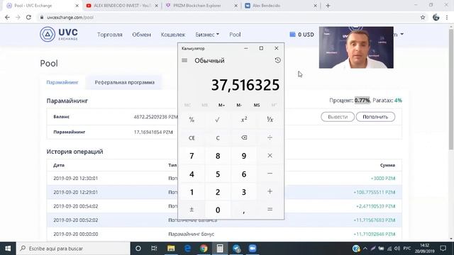
Task: Switch to the Alex Bendecido browser tab
Action: (280, 6)
